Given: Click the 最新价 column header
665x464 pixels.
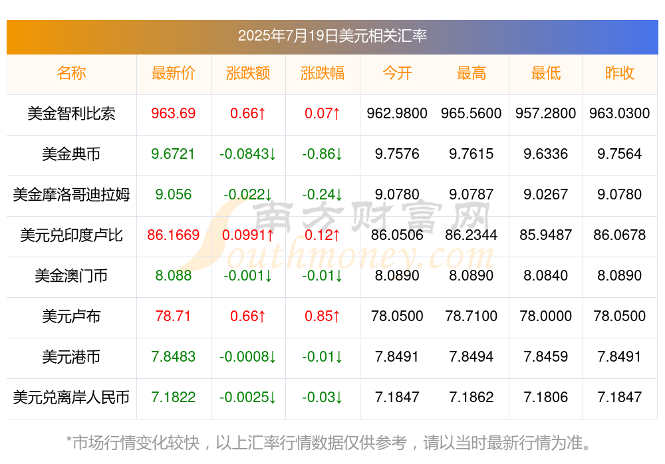Looking at the screenshot, I should (x=173, y=73).
